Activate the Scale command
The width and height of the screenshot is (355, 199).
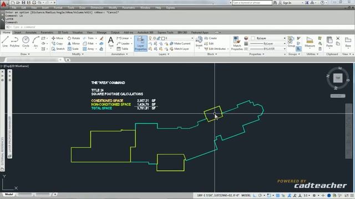[x=73, y=49]
